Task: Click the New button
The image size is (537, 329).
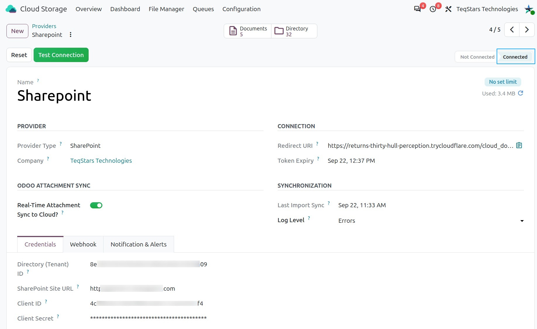Action: click(x=18, y=31)
